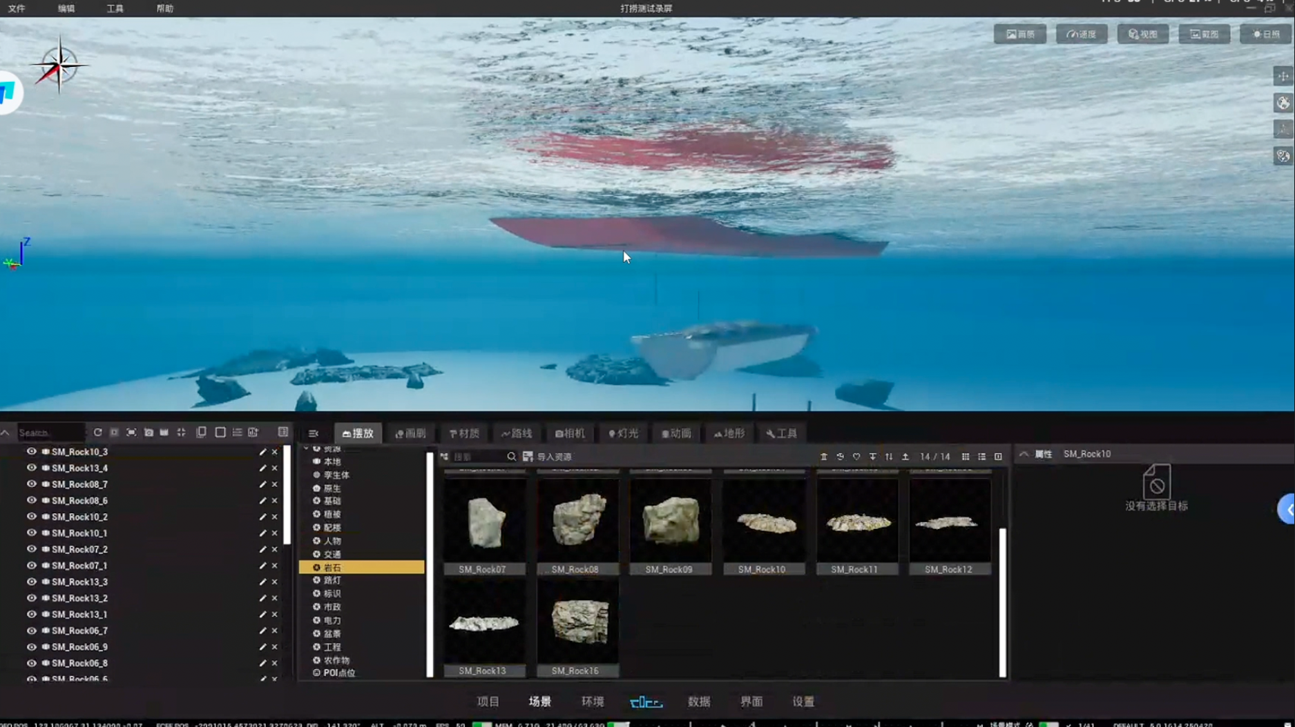Click the favorites heart icon in asset toolbar

856,457
